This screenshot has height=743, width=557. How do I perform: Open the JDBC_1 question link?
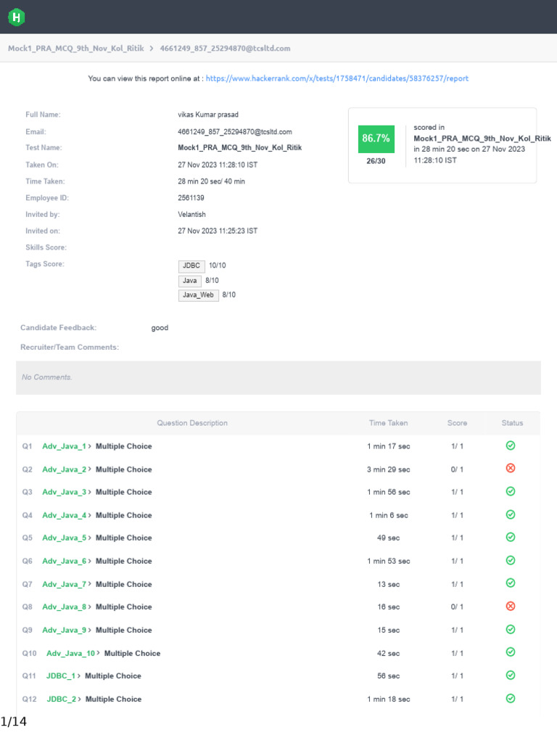point(61,676)
